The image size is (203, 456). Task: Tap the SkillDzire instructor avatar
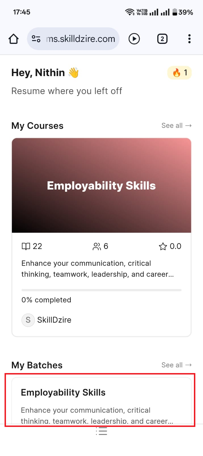coord(28,320)
